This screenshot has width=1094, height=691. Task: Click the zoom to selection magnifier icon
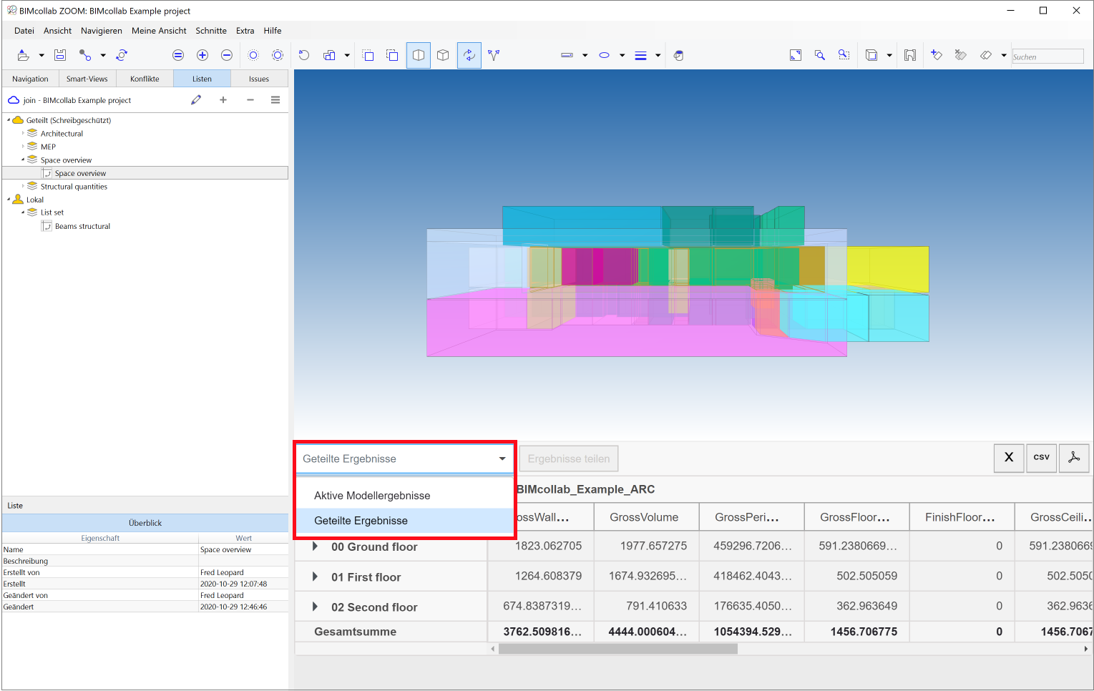pos(820,55)
